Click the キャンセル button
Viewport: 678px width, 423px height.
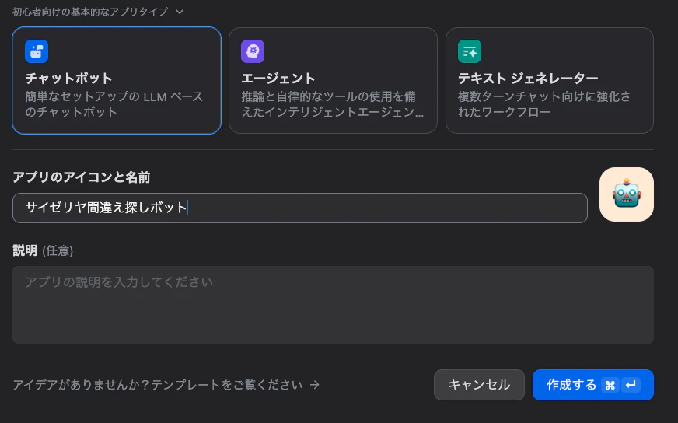479,384
